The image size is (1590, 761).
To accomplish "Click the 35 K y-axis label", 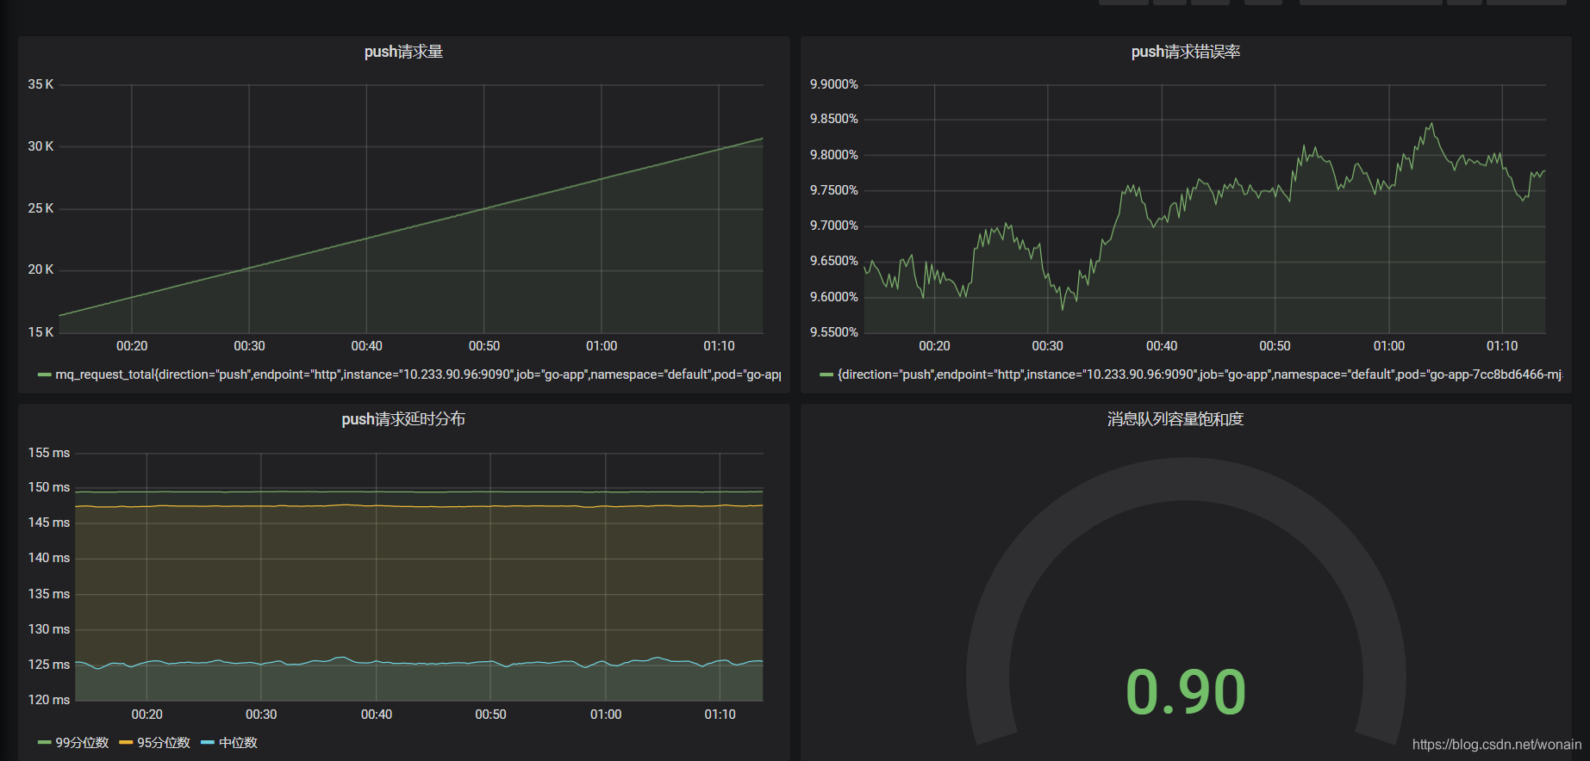I will pos(41,84).
